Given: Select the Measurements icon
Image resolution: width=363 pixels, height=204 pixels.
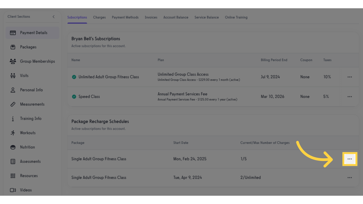Looking at the screenshot, I should click(12, 104).
